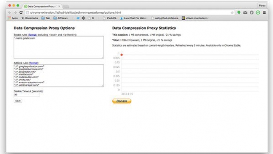
Task: Go back using the browser back arrow
Action: point(10,13)
